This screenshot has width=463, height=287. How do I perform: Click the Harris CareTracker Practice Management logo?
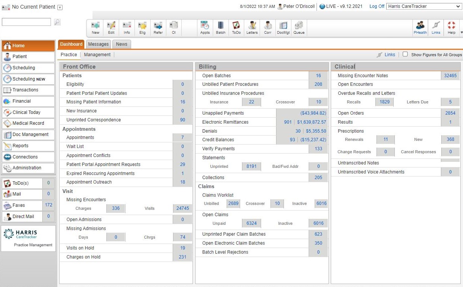coord(28,238)
